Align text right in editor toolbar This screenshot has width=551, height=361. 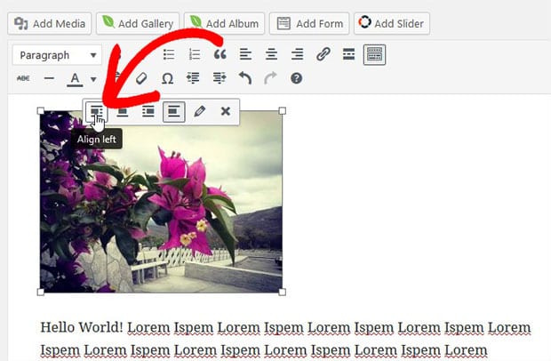point(298,54)
